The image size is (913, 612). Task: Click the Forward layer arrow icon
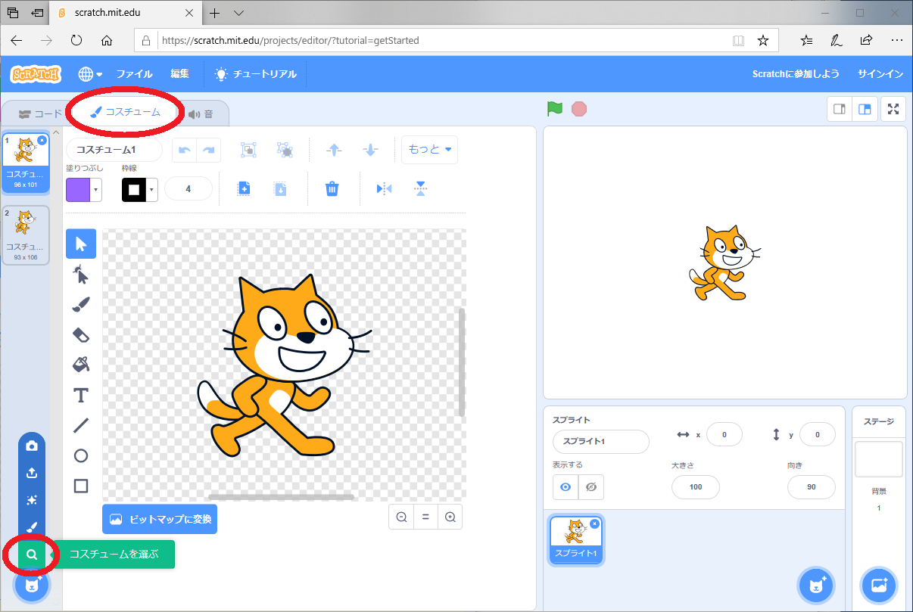(334, 150)
